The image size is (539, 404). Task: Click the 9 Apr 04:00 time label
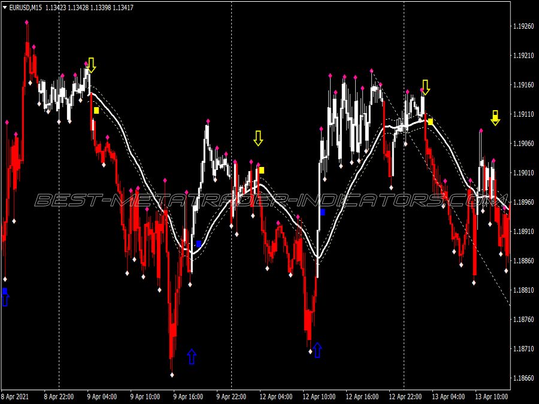point(102,397)
